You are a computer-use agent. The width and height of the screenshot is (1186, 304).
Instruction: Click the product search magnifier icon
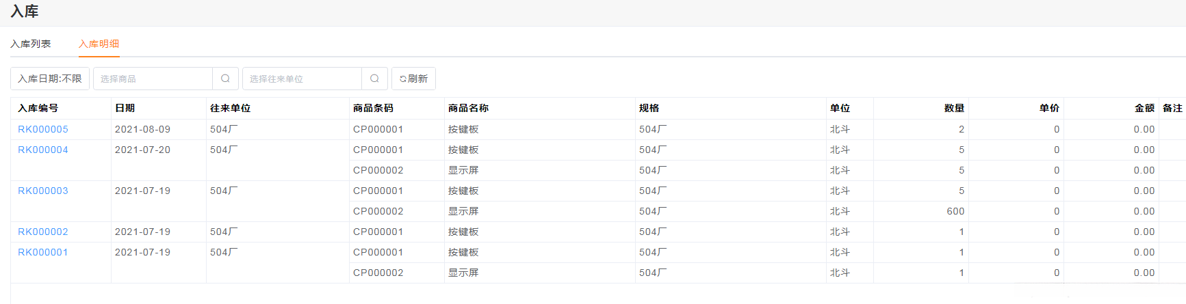pyautogui.click(x=225, y=79)
